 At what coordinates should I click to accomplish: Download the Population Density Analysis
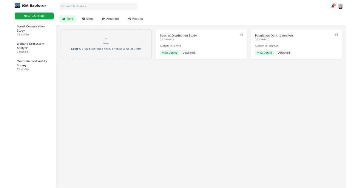(x=284, y=53)
